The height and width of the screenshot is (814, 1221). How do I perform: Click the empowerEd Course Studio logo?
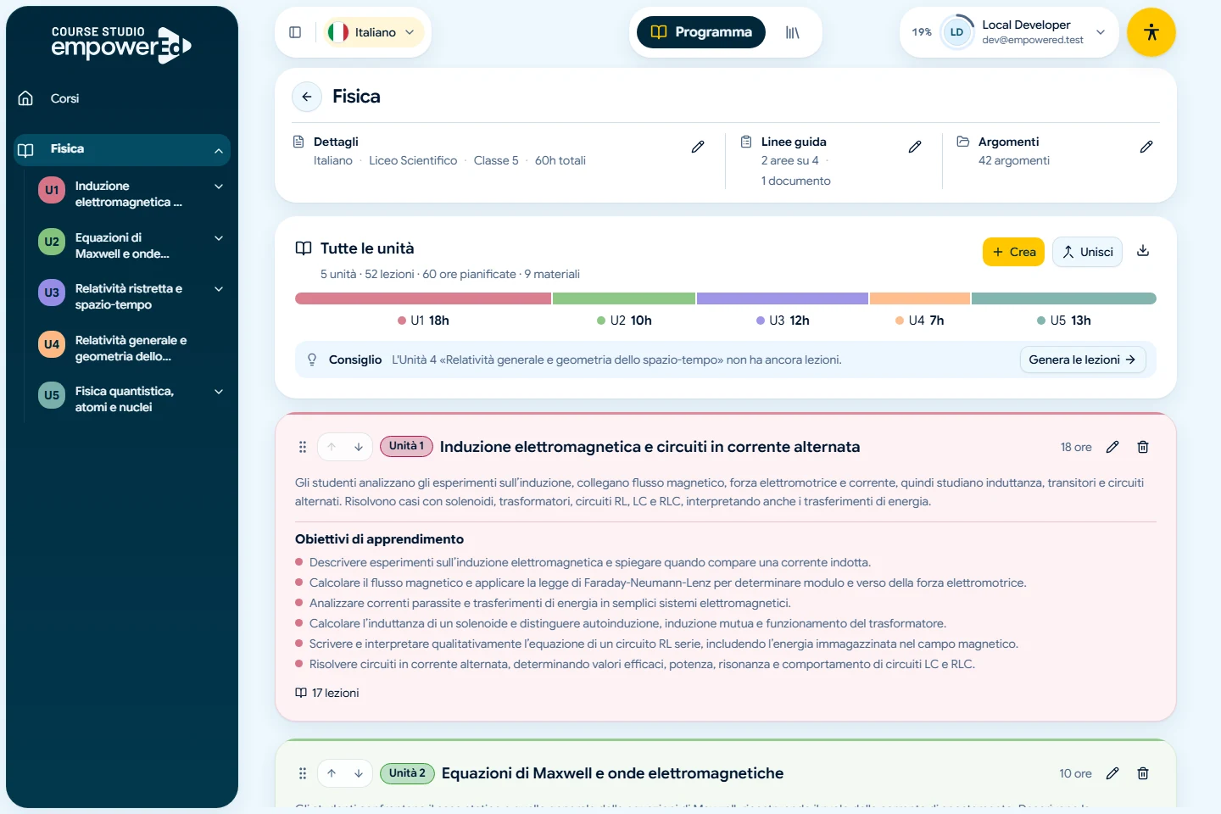pos(121,44)
